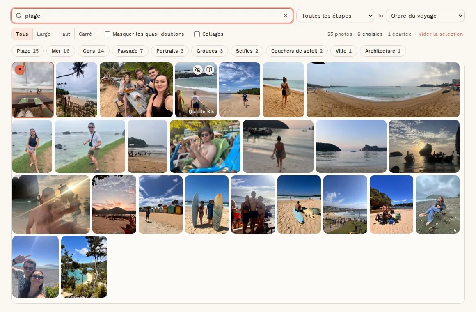476x312 pixels.
Task: Open the wide panoramic beach photo
Action: pos(383,90)
